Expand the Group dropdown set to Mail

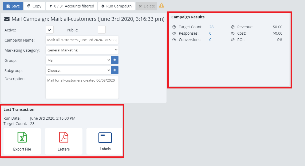78,60
